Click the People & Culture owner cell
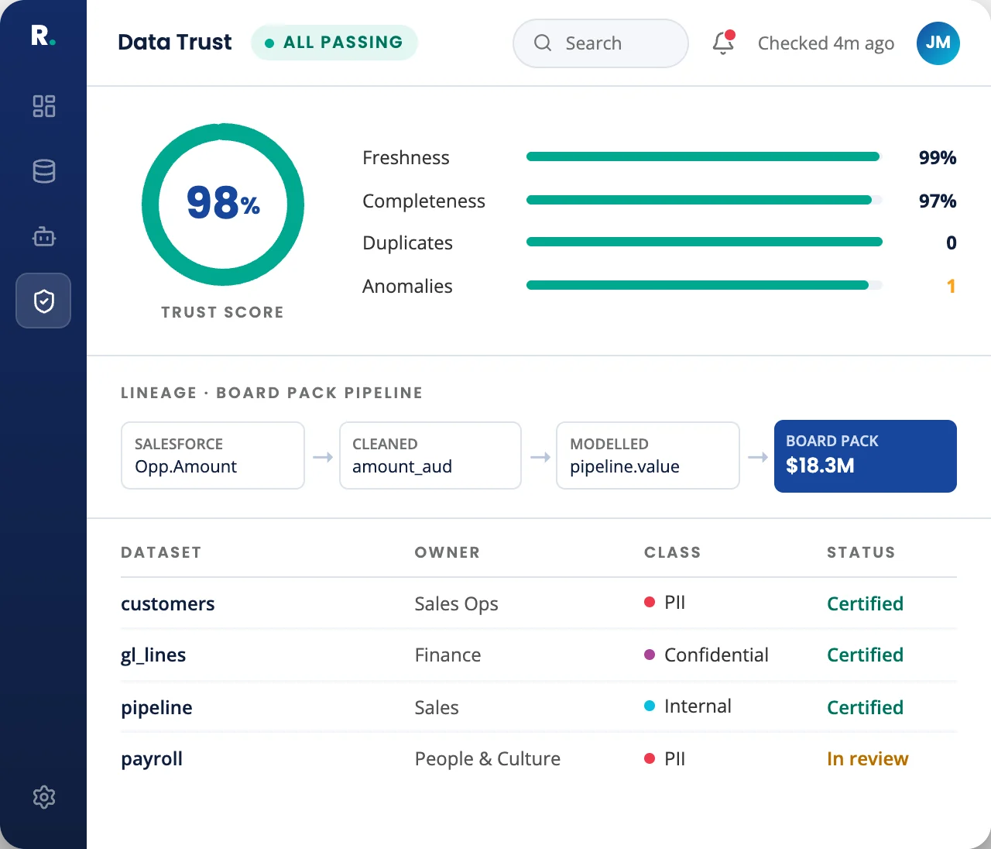Image resolution: width=991 pixels, height=849 pixels. pyautogui.click(x=488, y=758)
